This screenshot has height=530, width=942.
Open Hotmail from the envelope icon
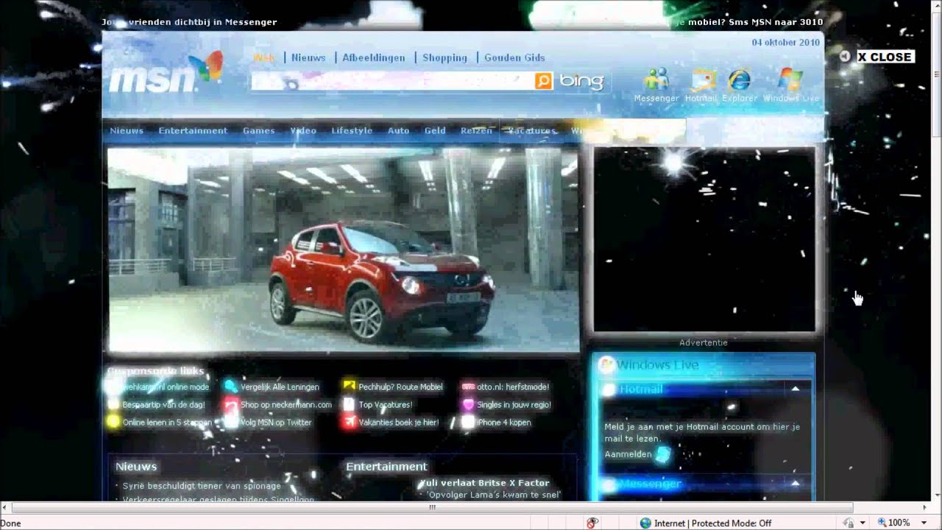tap(702, 79)
